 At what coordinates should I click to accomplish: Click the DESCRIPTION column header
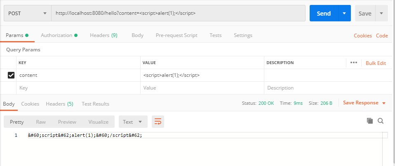tap(280, 62)
